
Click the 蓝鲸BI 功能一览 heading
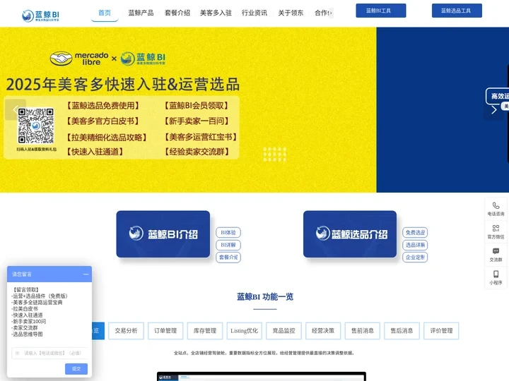(x=265, y=297)
